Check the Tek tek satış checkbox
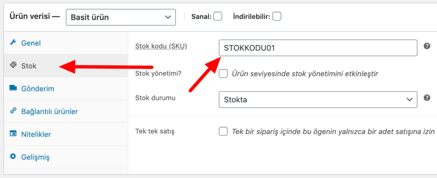 (x=223, y=131)
